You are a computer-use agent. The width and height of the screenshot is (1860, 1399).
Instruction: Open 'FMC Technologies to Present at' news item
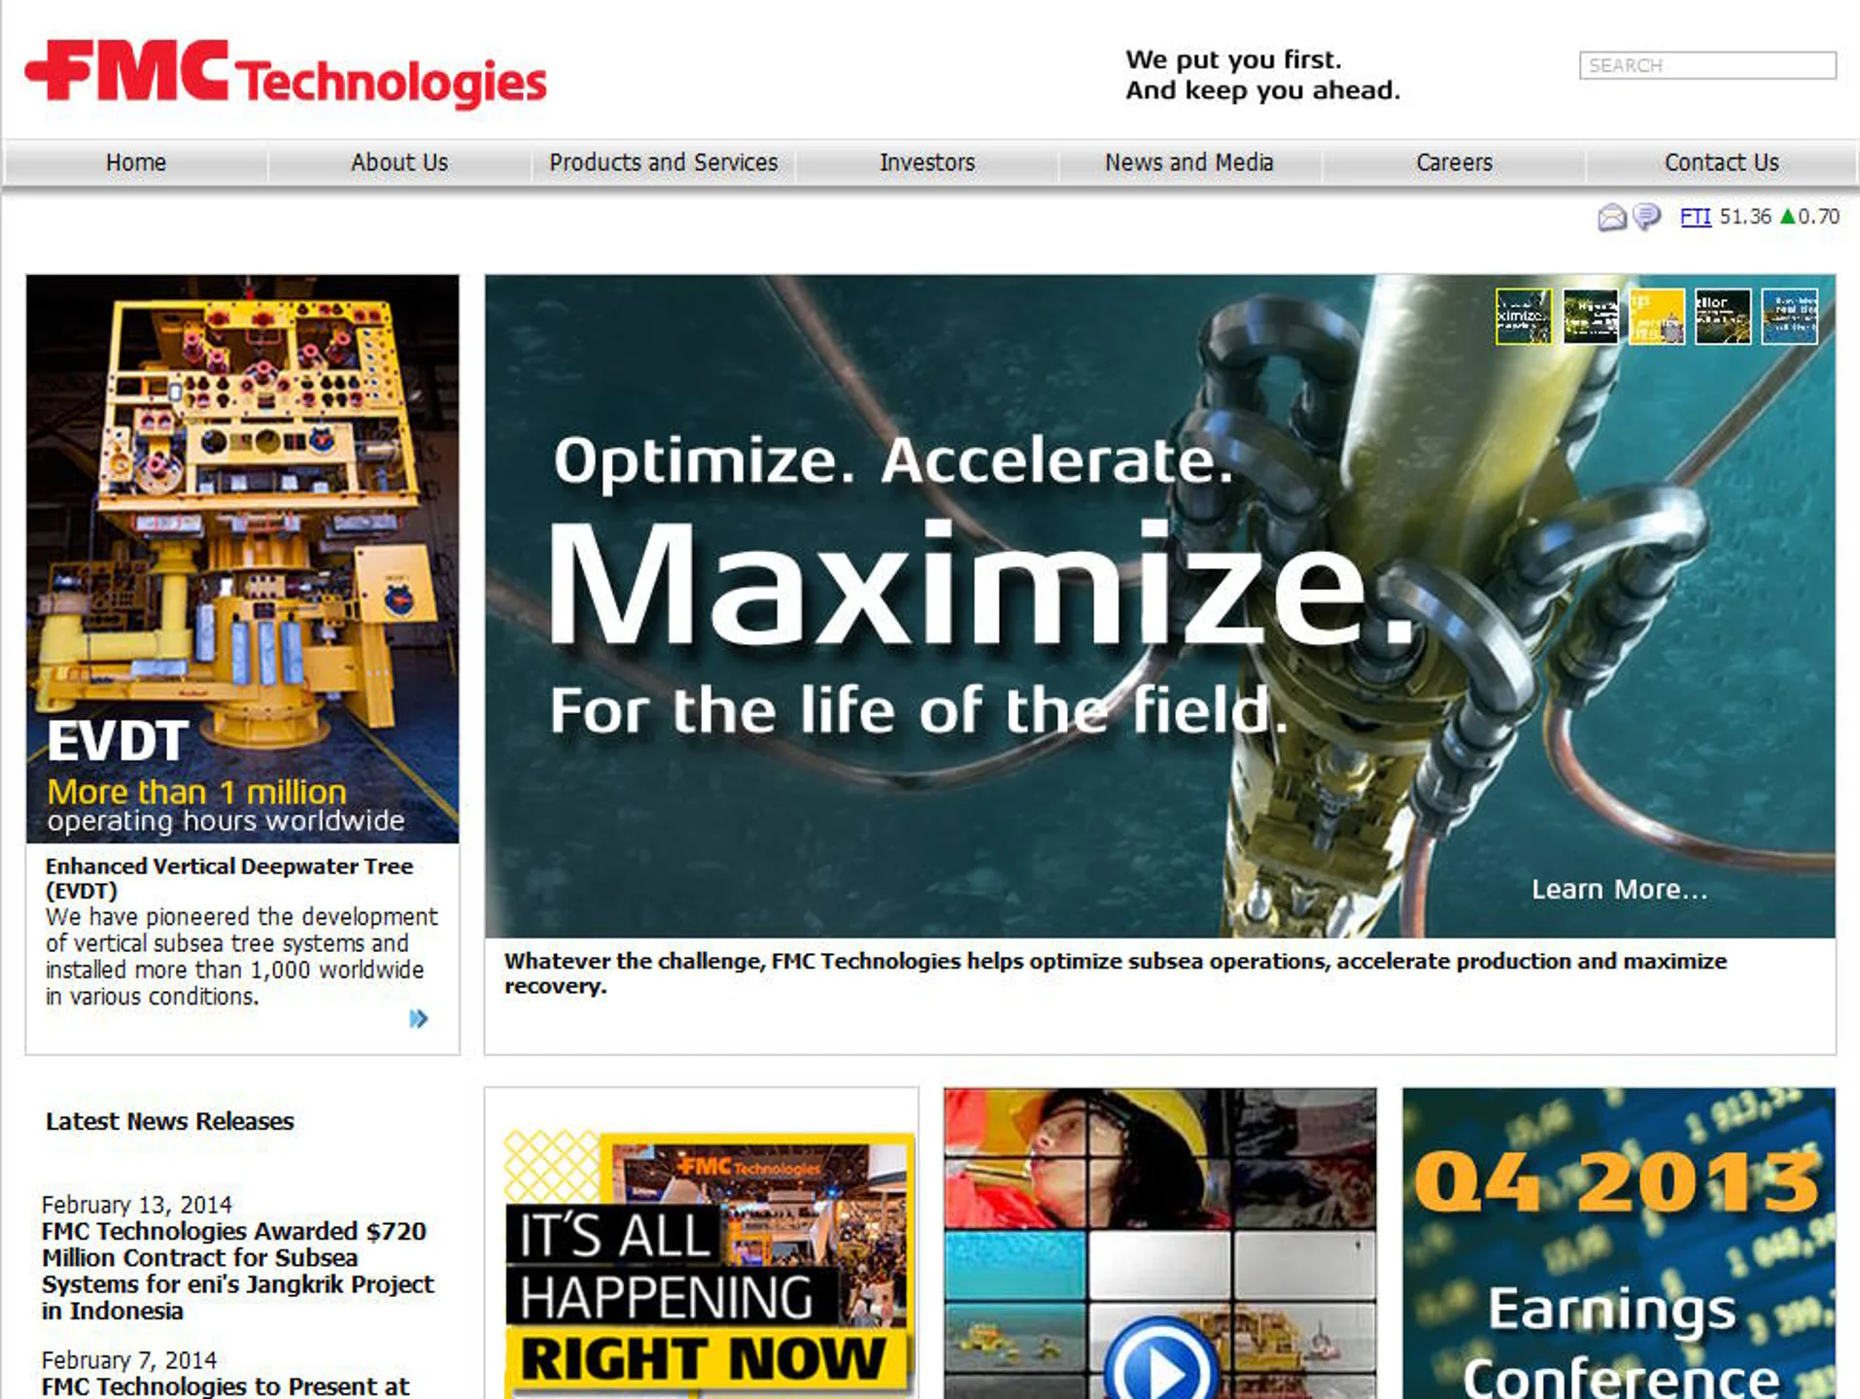click(225, 1386)
